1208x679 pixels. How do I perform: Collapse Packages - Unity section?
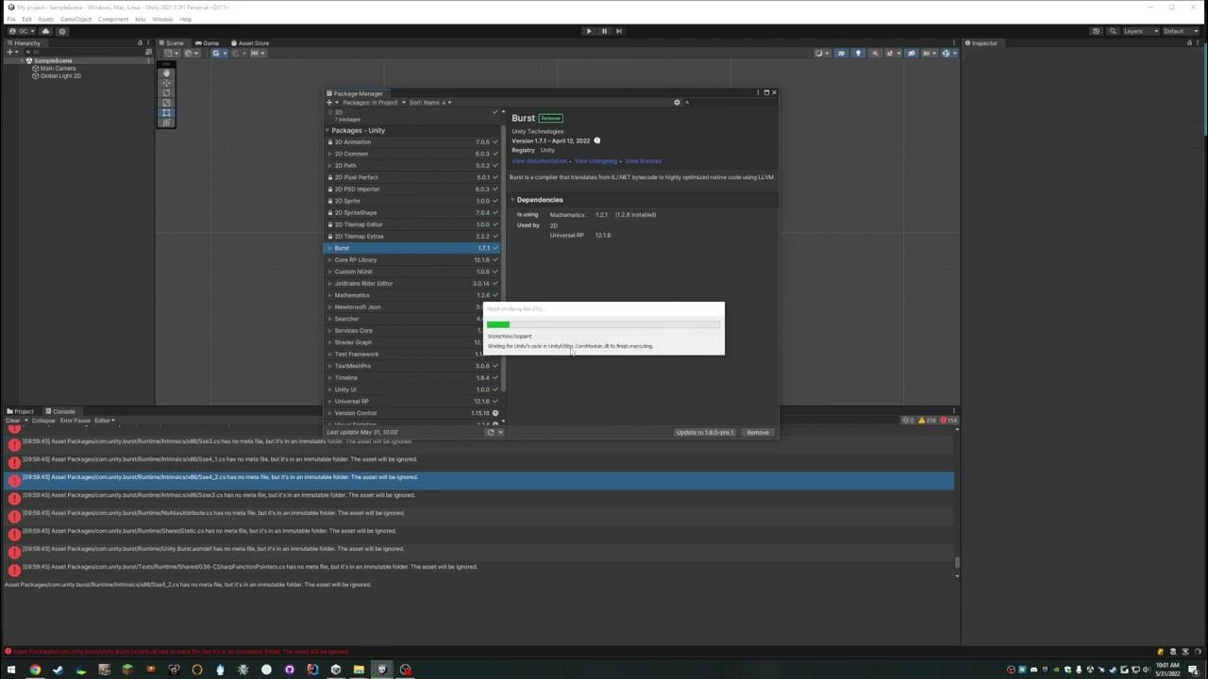click(x=327, y=130)
